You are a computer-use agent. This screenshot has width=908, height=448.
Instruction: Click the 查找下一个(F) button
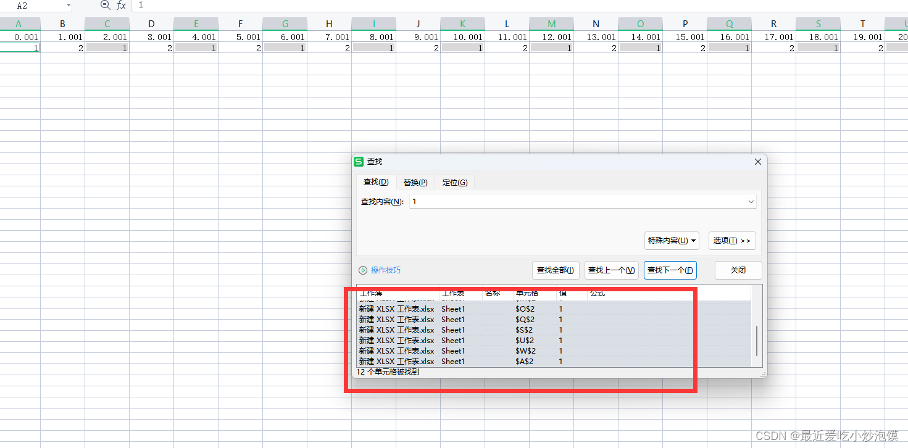click(x=670, y=270)
